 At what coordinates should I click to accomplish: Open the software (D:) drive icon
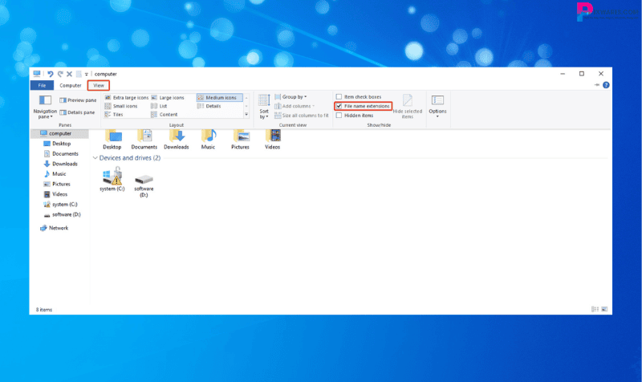pyautogui.click(x=144, y=178)
